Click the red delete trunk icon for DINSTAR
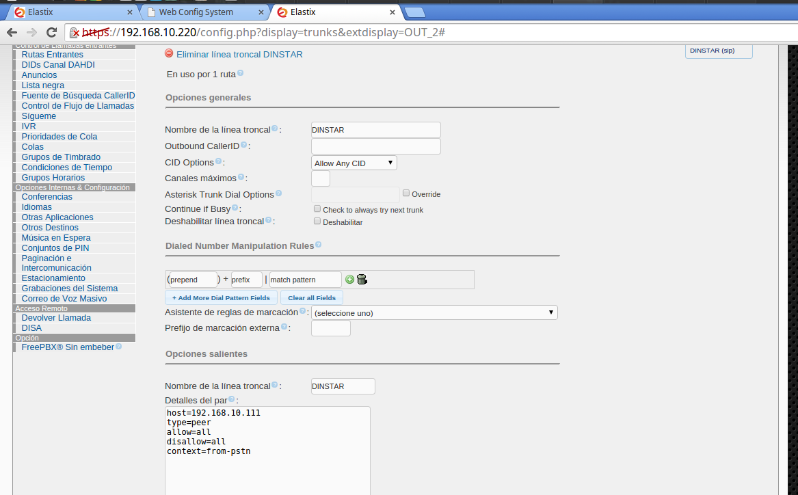This screenshot has height=495, width=798. pos(169,54)
